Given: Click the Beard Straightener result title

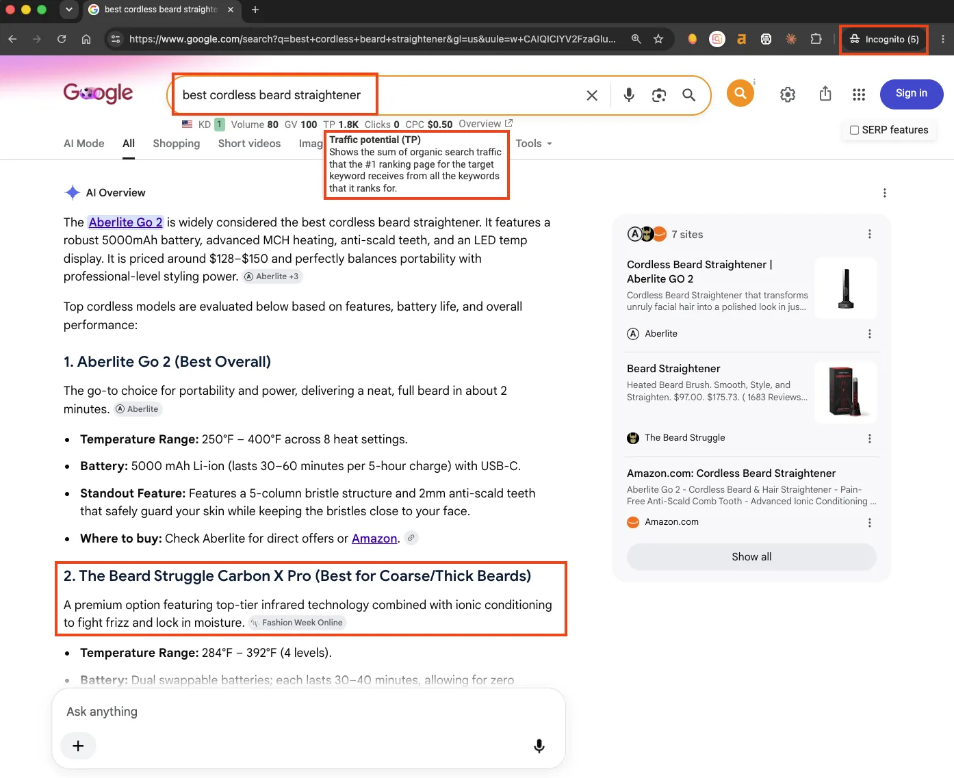Looking at the screenshot, I should [673, 369].
